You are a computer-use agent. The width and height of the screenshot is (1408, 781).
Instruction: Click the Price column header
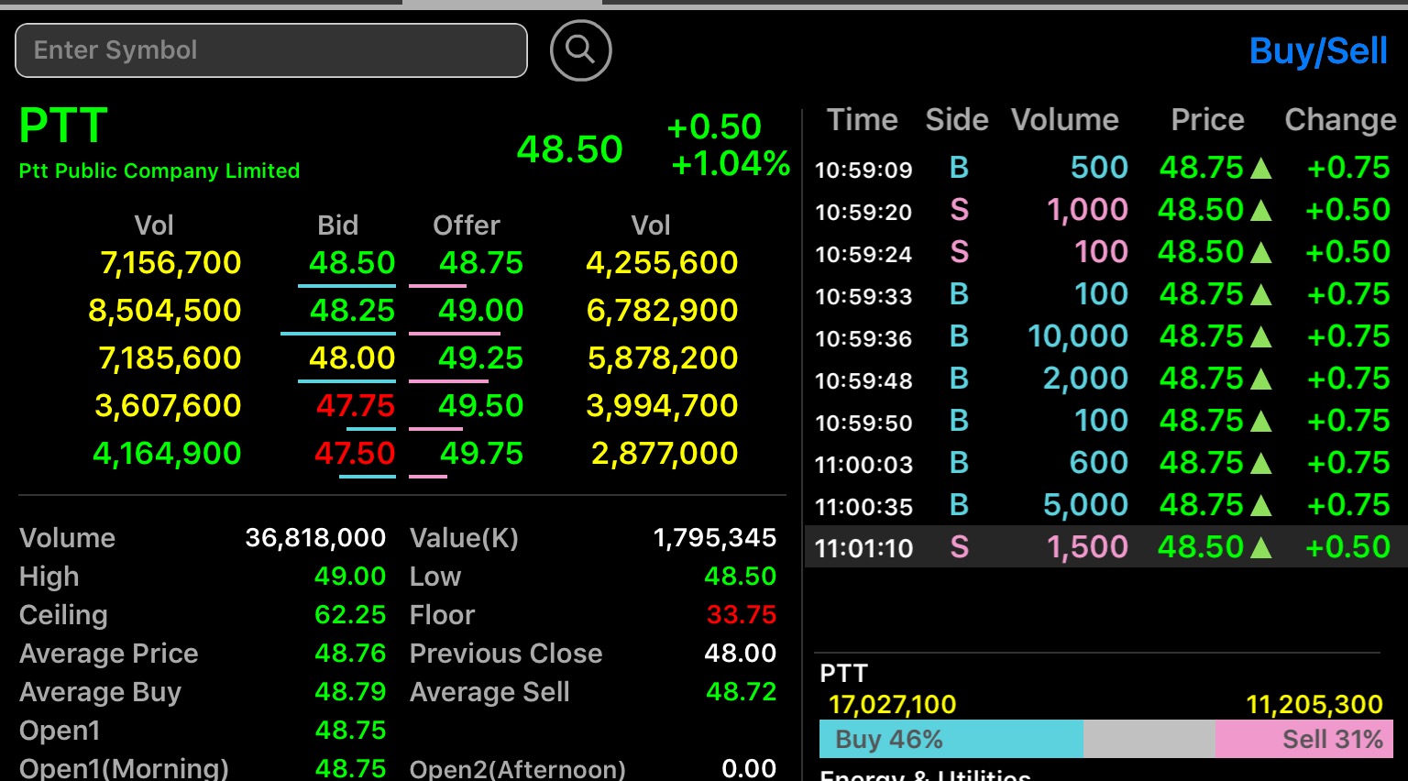coord(1207,120)
